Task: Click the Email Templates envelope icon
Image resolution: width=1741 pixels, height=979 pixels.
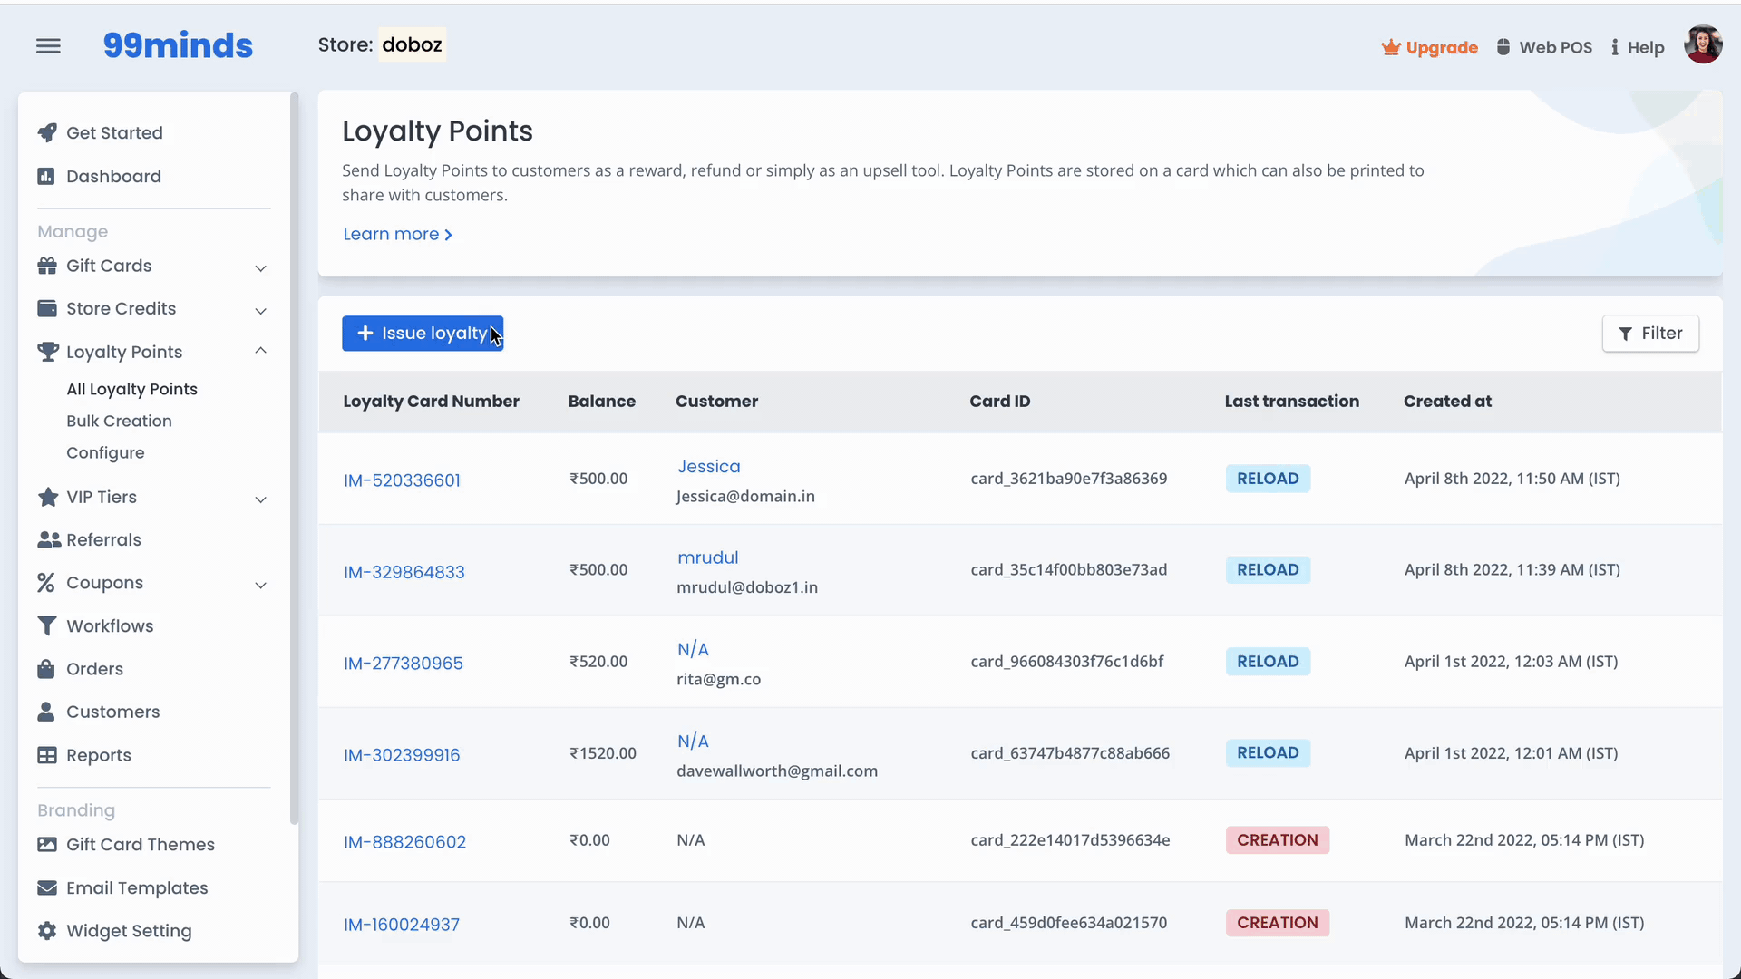Action: point(47,887)
